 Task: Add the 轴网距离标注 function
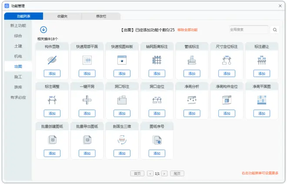(x=157, y=74)
